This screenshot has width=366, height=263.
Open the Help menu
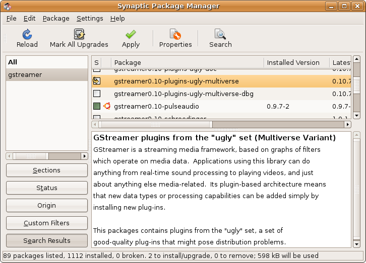coord(117,19)
